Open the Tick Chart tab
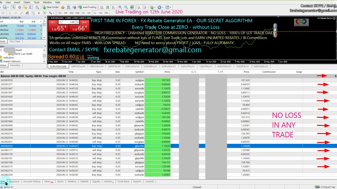Image resolution: width=337 pixels, height=189 pixels. 15,41
